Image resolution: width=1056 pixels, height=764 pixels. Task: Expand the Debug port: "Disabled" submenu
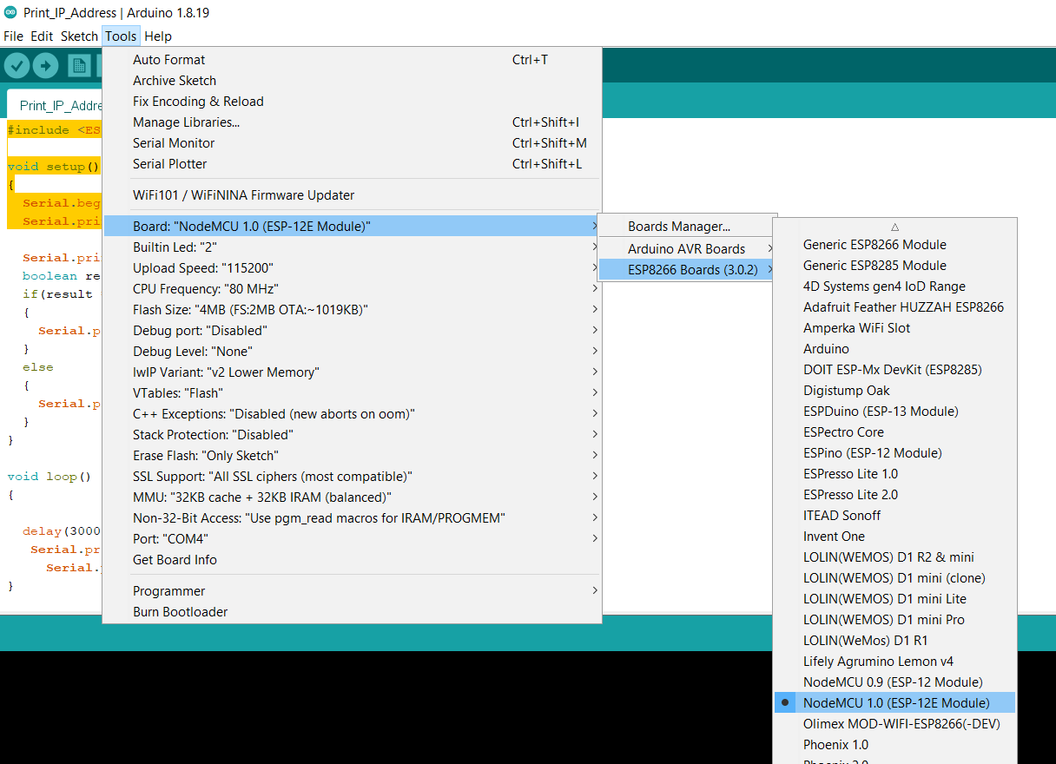pos(352,331)
